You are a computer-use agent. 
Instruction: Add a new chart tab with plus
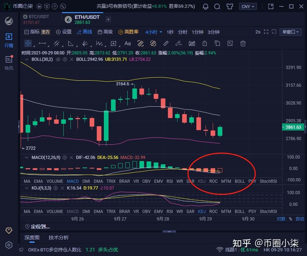coord(108,19)
